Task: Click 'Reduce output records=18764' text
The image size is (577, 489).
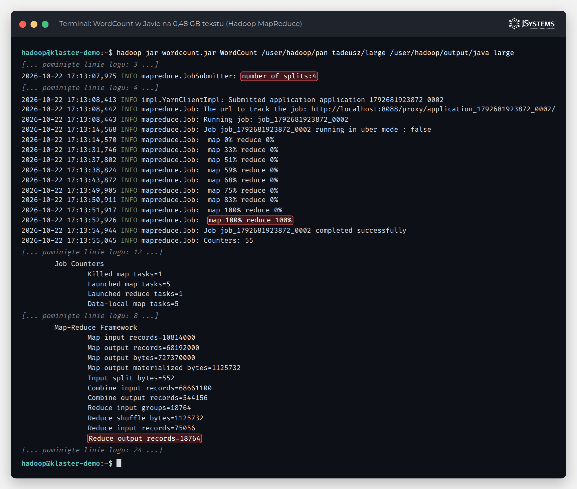Action: coord(144,438)
